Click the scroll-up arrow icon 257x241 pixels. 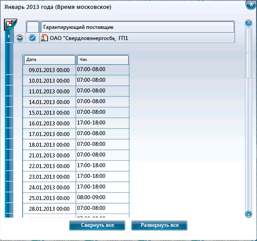[x=249, y=23]
